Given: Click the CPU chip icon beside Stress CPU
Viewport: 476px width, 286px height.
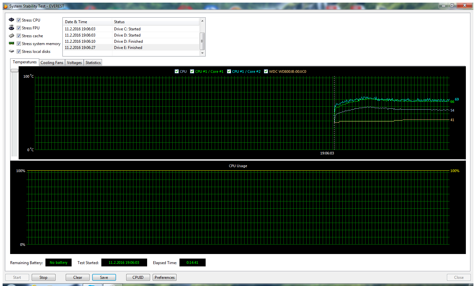Looking at the screenshot, I should [11, 20].
